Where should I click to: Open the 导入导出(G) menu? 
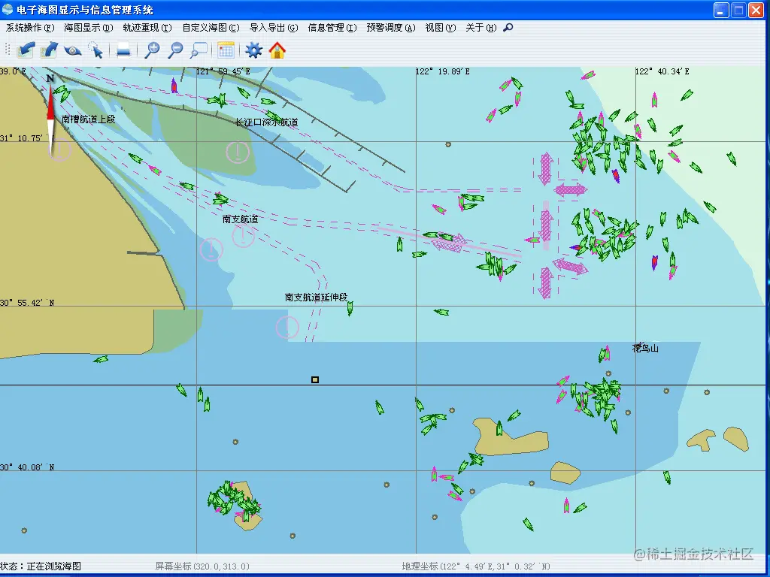(274, 28)
